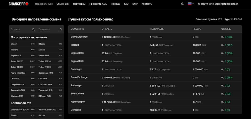Click 6 720 195 RUB Сбербанк value

tap(161, 94)
